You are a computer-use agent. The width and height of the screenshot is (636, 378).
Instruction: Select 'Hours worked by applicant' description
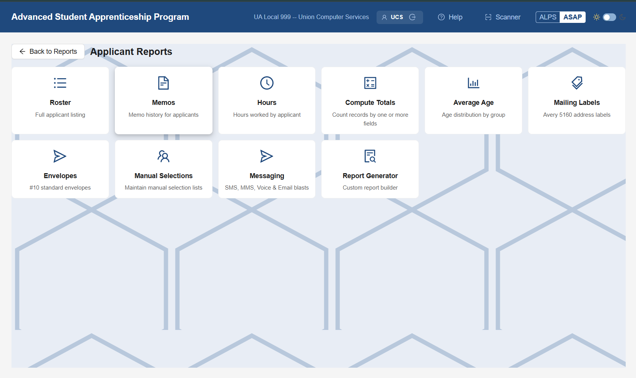point(267,115)
